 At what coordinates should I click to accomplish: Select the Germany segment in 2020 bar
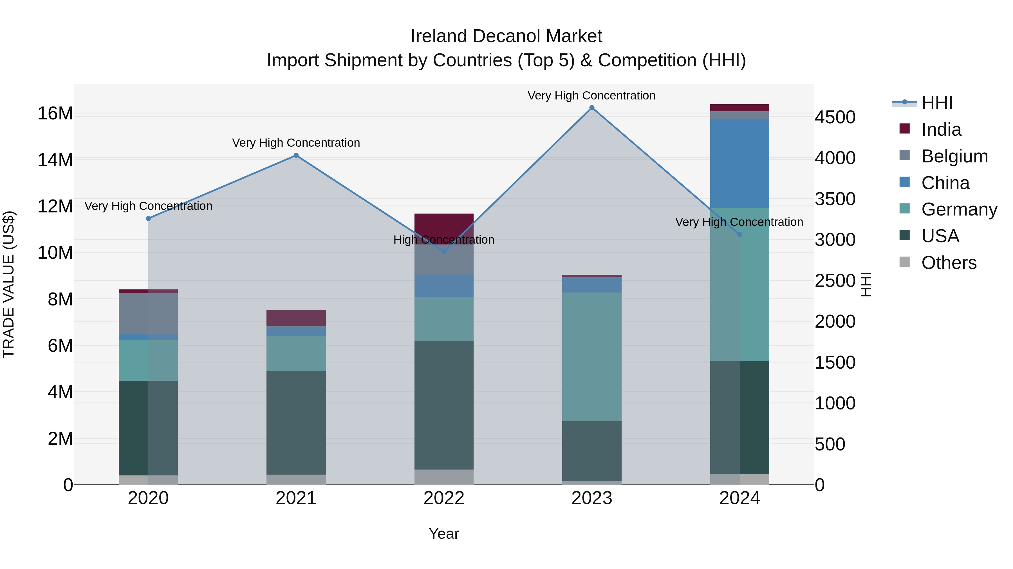pyautogui.click(x=148, y=361)
